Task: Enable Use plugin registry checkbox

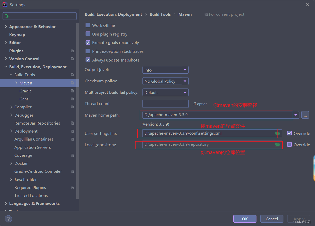Action: 88,34
